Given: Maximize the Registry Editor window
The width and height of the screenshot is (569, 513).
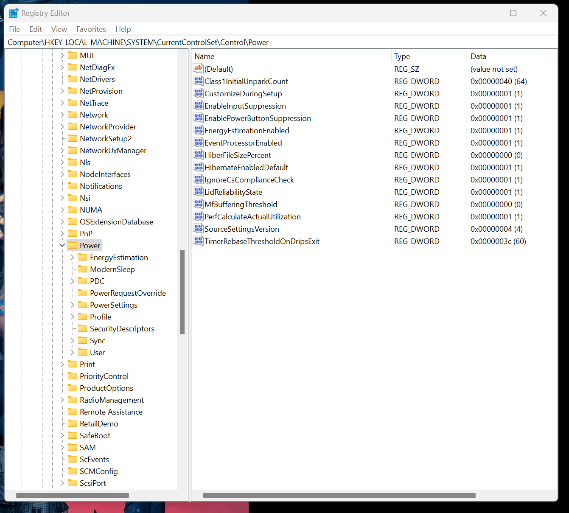Looking at the screenshot, I should pos(513,13).
